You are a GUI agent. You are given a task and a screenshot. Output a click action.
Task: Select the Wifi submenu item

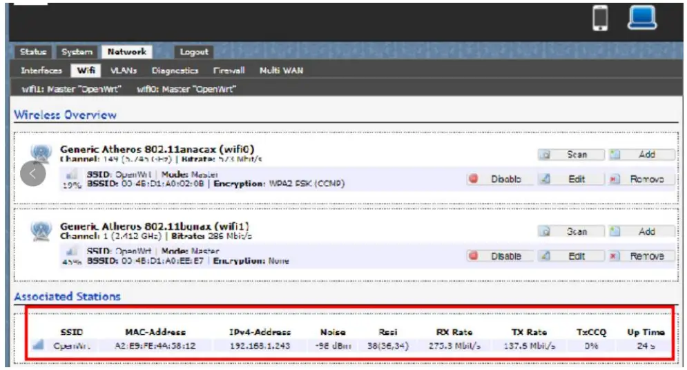tap(86, 70)
